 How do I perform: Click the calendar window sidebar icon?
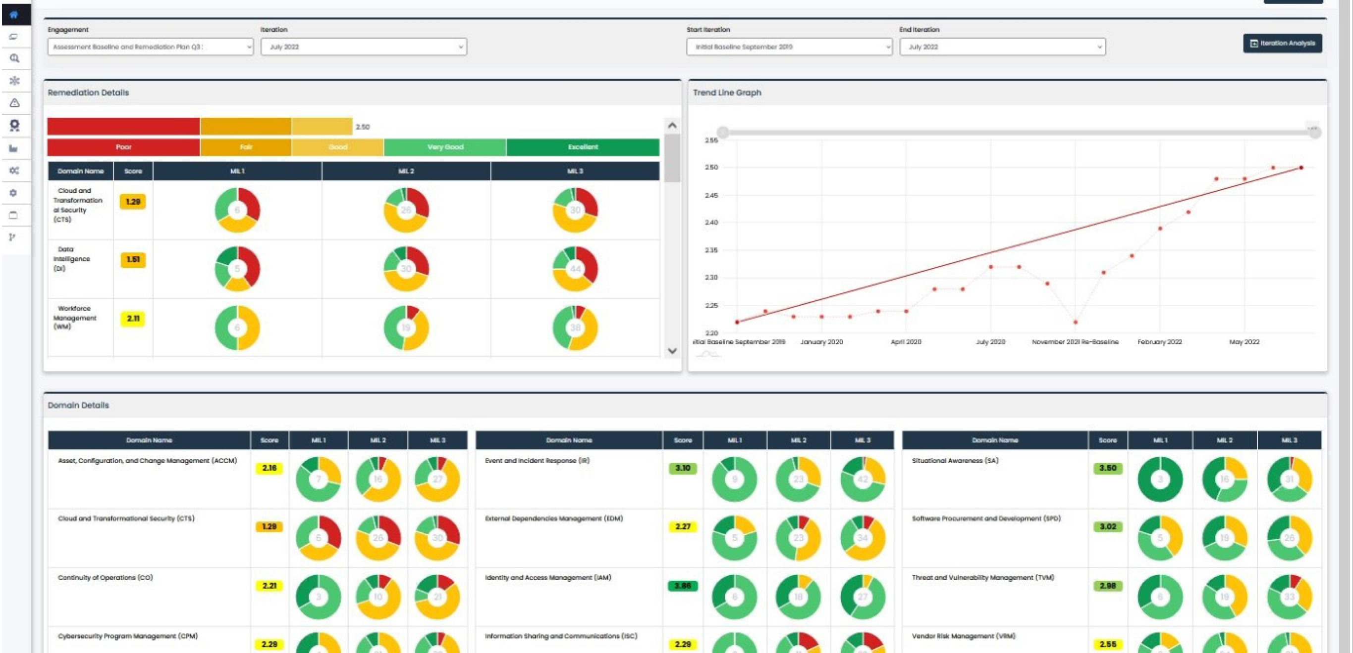click(x=14, y=215)
